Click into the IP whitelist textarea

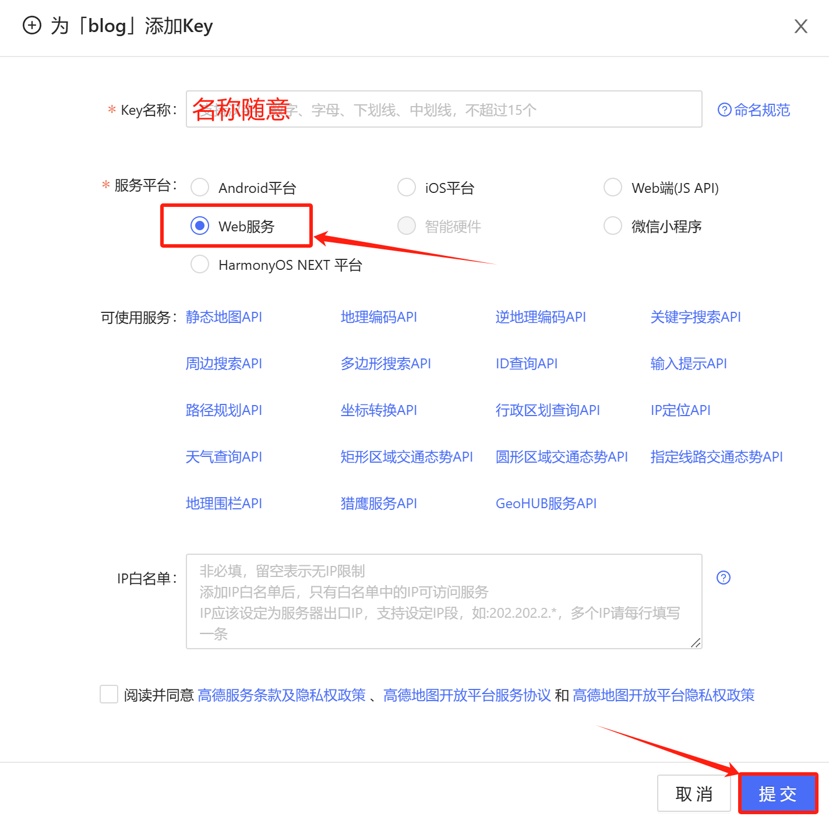coord(444,601)
